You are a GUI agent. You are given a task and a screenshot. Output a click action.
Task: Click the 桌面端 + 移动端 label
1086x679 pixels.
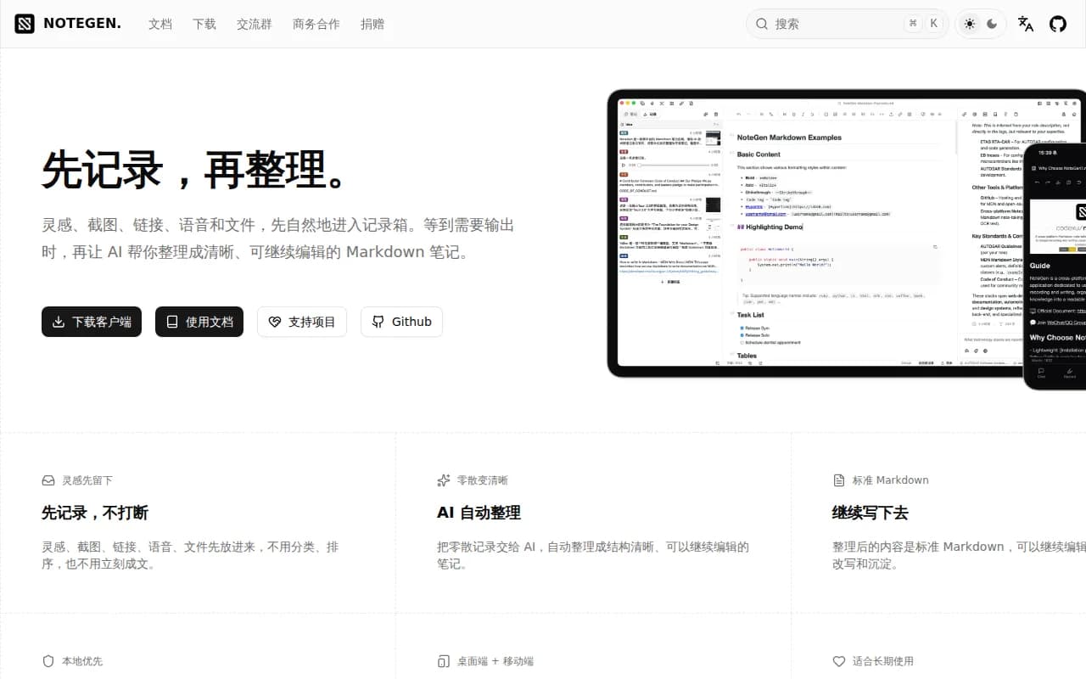pos(495,661)
